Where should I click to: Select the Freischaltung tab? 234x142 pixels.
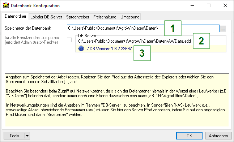pyautogui.click(x=105, y=17)
